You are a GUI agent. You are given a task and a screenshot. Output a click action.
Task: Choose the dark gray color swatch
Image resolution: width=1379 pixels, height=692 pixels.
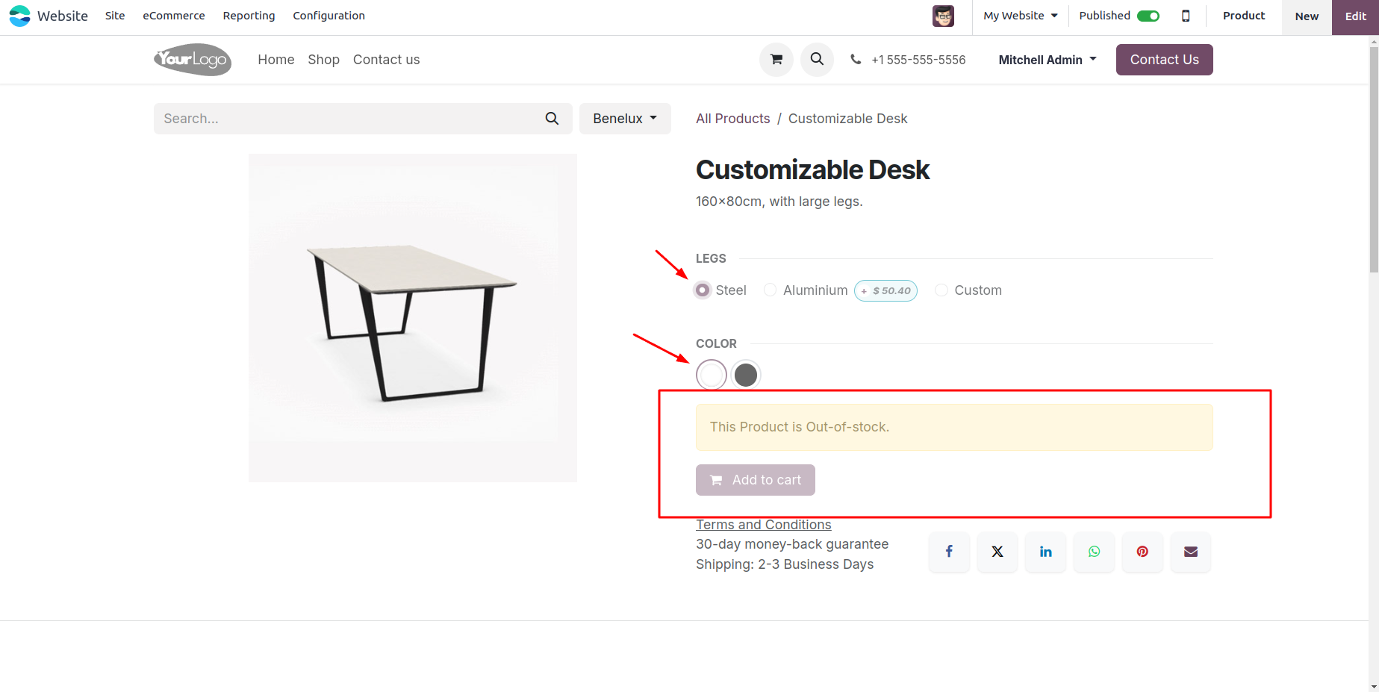pos(745,375)
